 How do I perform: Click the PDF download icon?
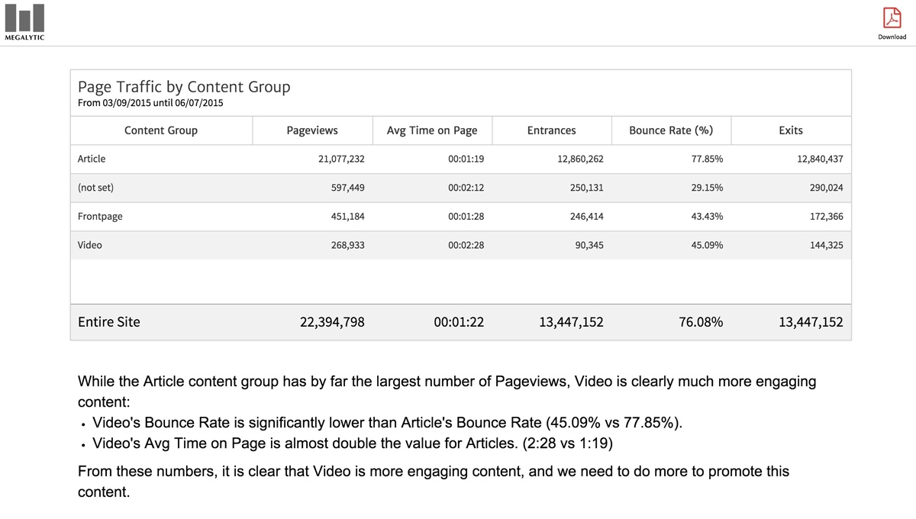coord(892,18)
